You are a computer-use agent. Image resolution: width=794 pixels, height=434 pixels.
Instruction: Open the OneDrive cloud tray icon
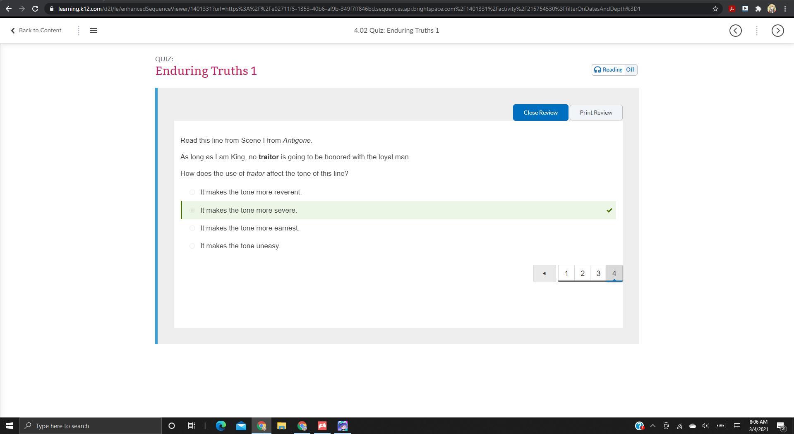click(x=693, y=426)
